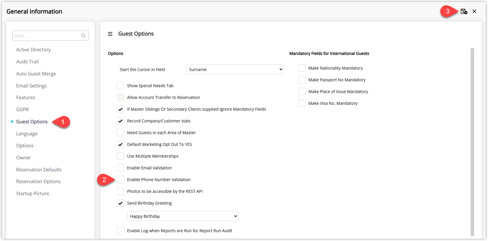Uncheck Default Marketing Opt Out To YES
The width and height of the screenshot is (488, 241).
click(x=120, y=144)
